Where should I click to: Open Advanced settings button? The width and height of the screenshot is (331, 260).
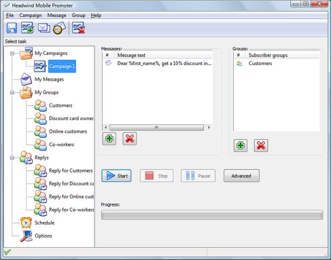(x=241, y=176)
